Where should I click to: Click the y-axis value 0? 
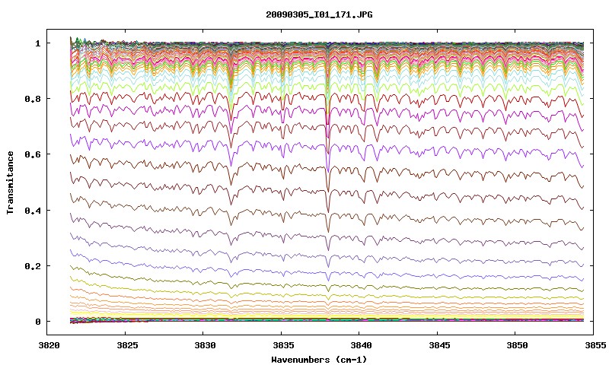coord(37,322)
